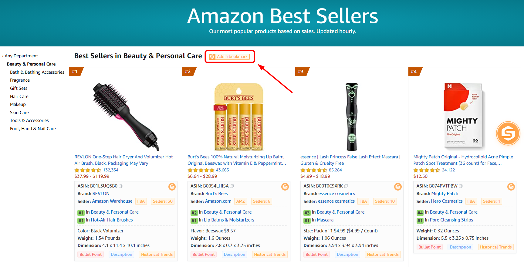Click the star rating of the REVLON hair dryer

(88, 170)
